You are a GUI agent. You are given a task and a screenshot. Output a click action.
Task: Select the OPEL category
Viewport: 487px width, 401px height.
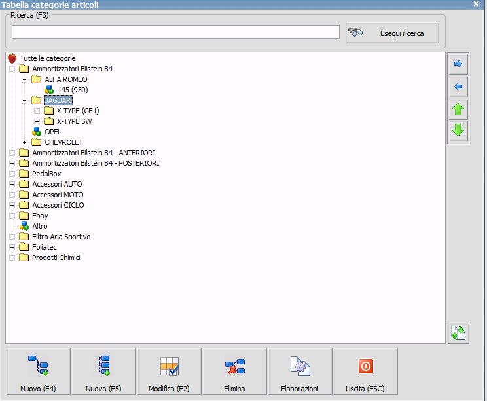point(53,132)
